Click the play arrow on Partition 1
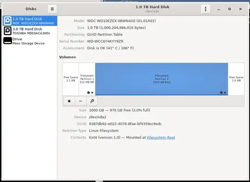The image size is (250, 182). coord(92,93)
